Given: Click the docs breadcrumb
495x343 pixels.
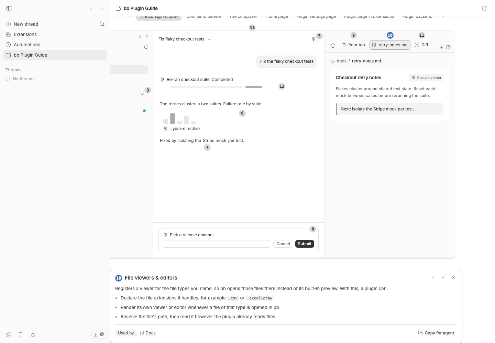Looking at the screenshot, I should point(342,61).
